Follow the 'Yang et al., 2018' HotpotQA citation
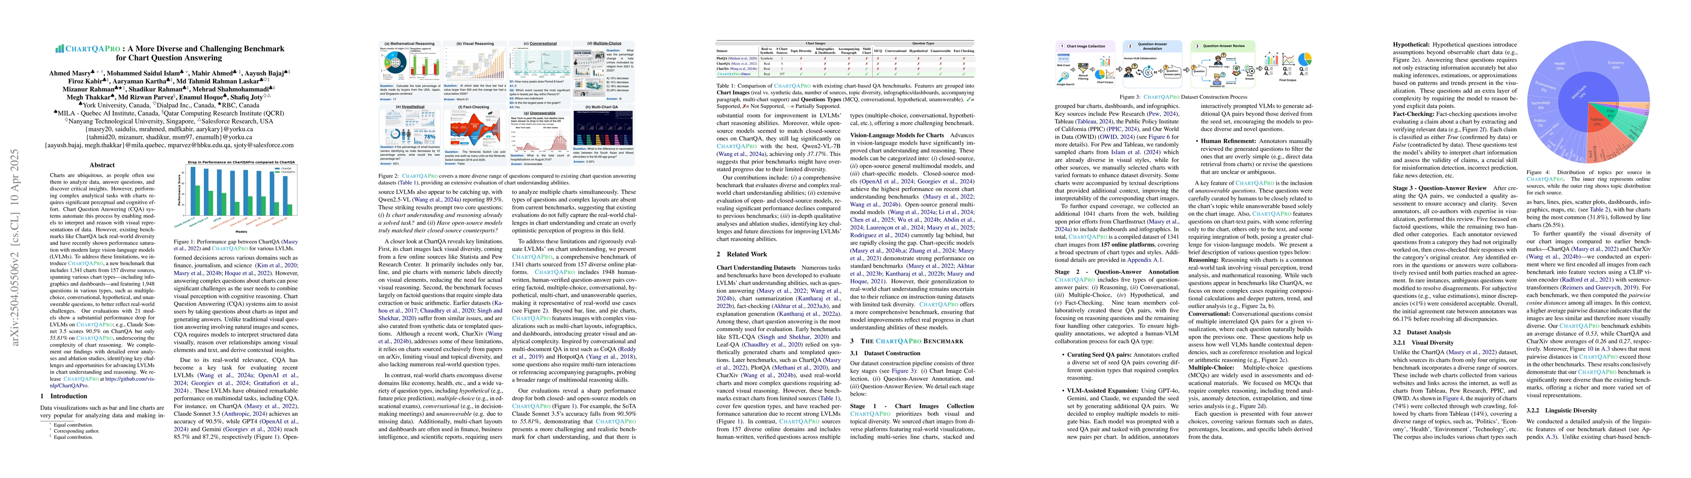This screenshot has width=1691, height=478. [611, 357]
